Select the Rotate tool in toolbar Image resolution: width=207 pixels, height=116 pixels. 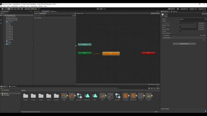pos(9,9)
